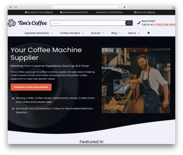Click the checkmark beside Schedule Your Consultation Today

click(13, 108)
